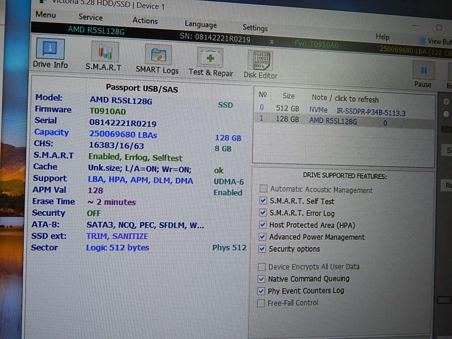The image size is (452, 339).
Task: Click the Erase Time '~ 2 minutes'
Action: [111, 202]
